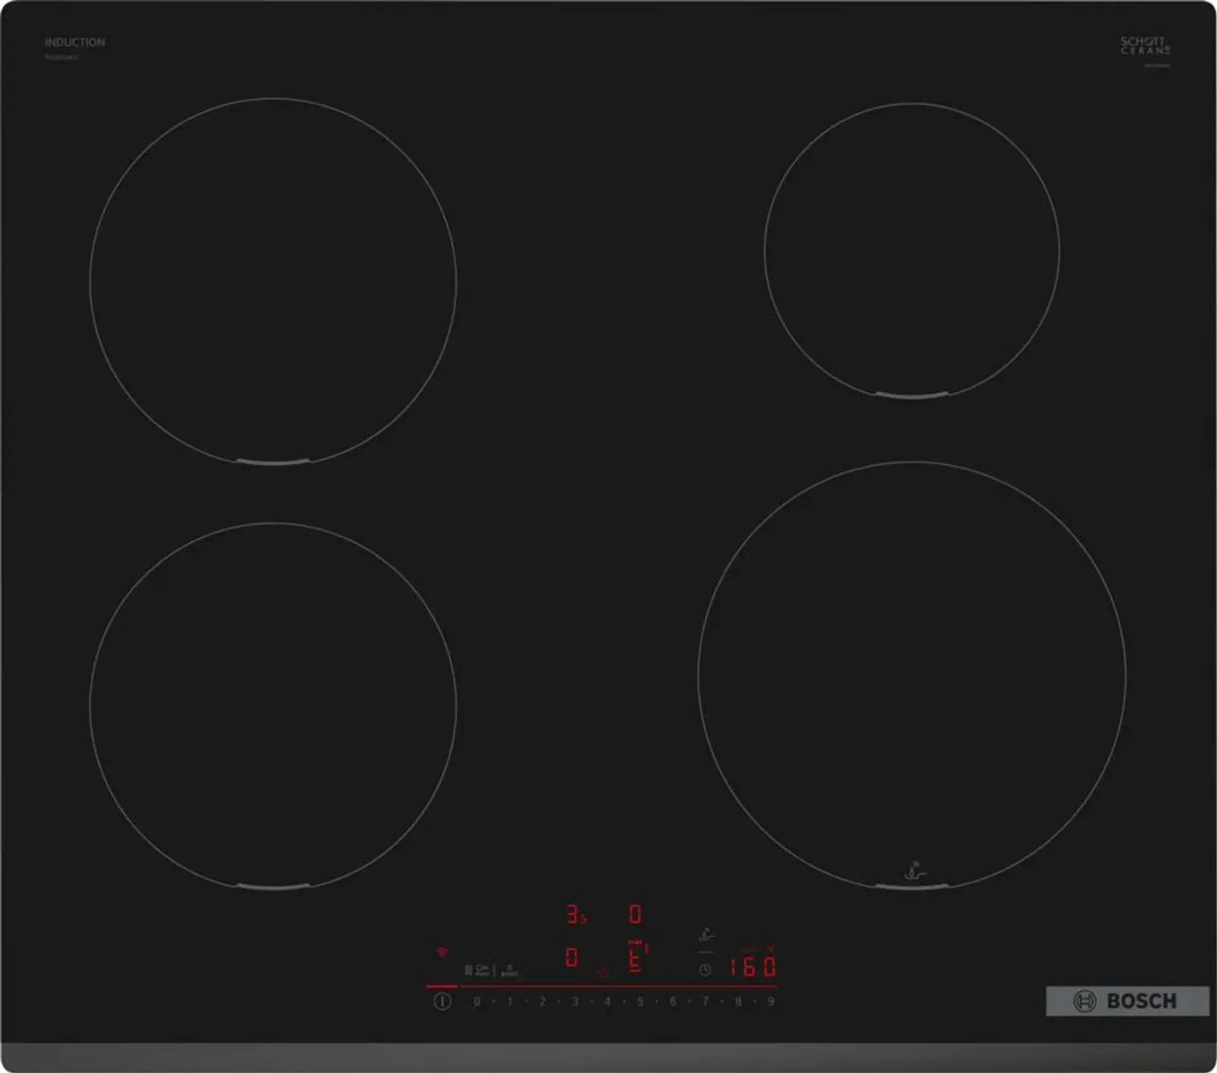Image resolution: width=1217 pixels, height=1073 pixels.
Task: Set power level 4 on the slider
Action: click(x=608, y=1001)
